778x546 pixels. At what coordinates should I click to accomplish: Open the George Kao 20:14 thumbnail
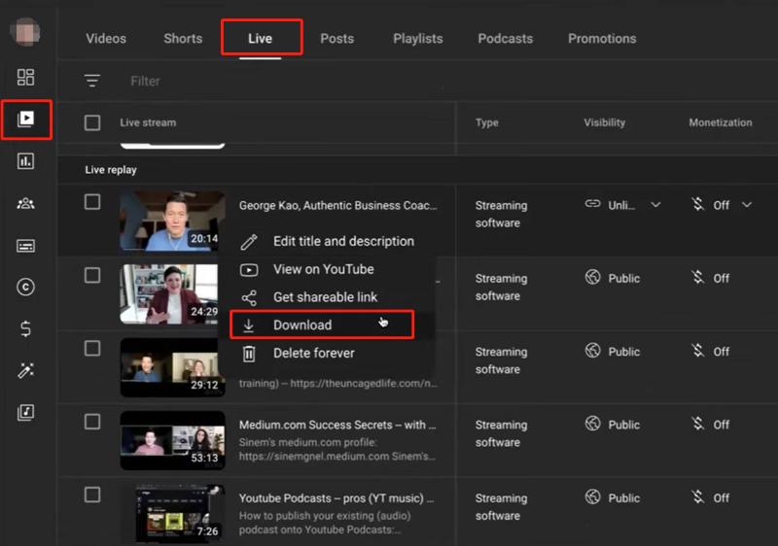(172, 221)
